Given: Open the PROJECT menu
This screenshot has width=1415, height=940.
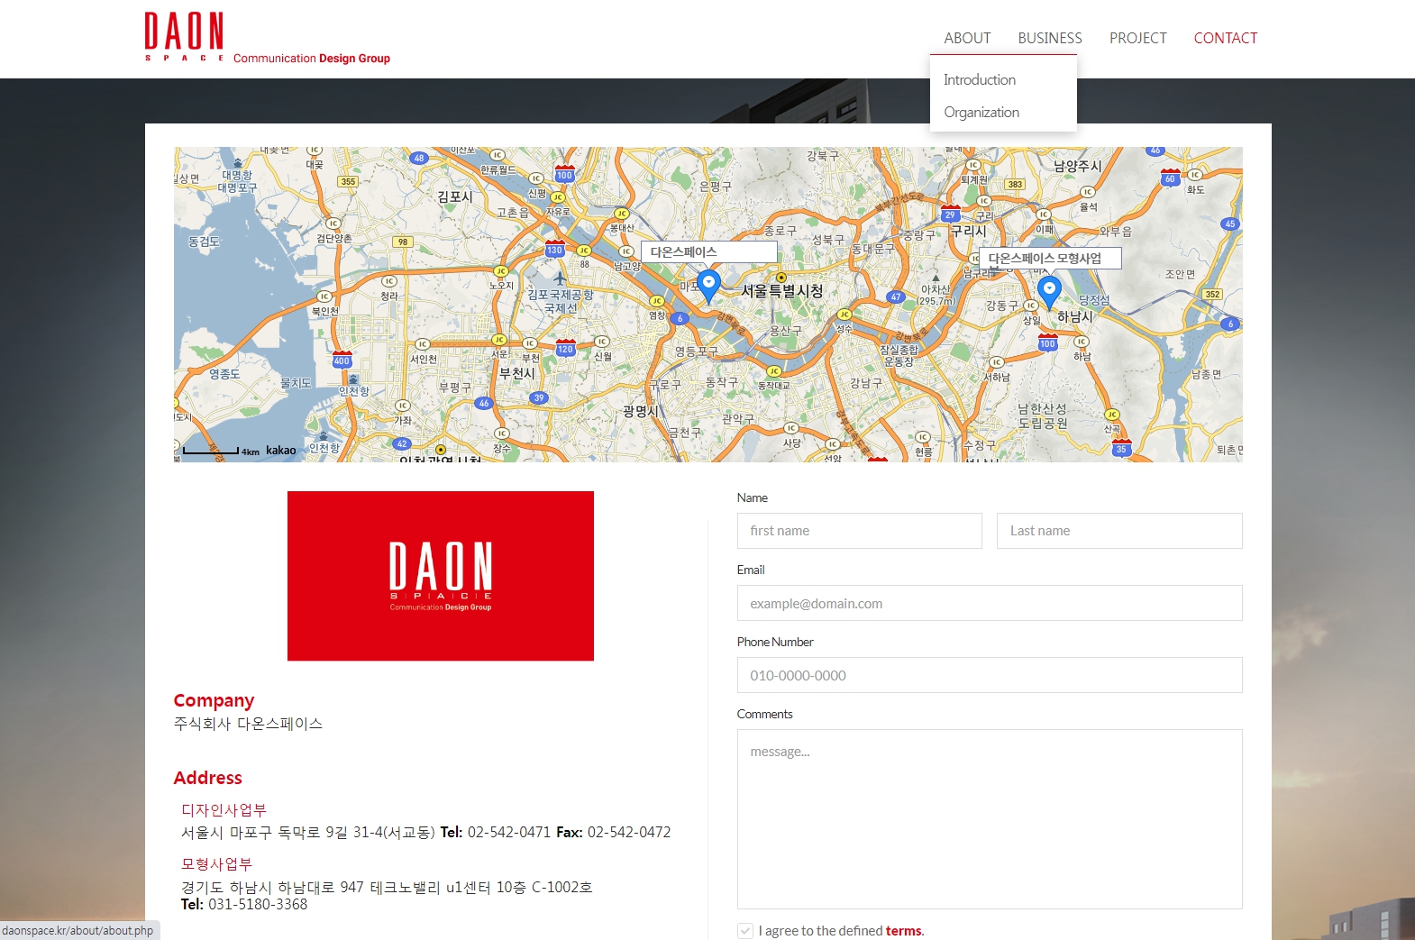Looking at the screenshot, I should [1137, 38].
